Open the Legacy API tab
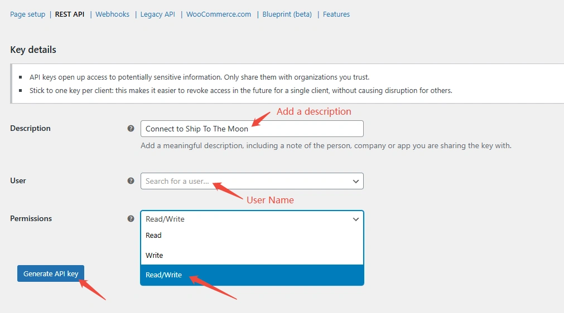Screen dimensions: 564x313 [x=157, y=14]
